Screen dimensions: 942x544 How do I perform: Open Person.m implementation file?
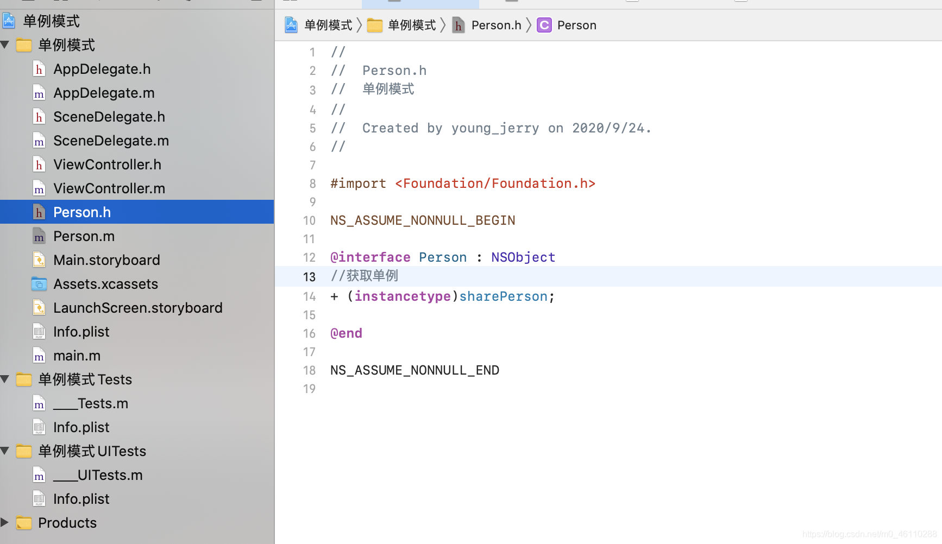137,236
